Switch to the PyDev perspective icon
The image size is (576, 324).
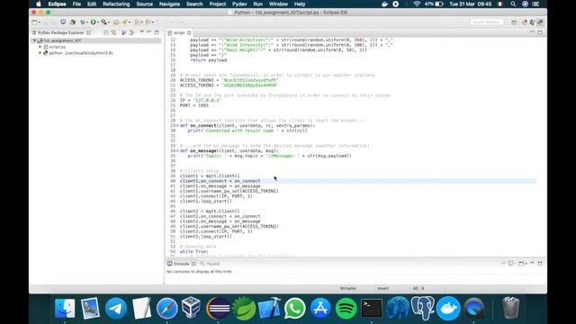540,22
